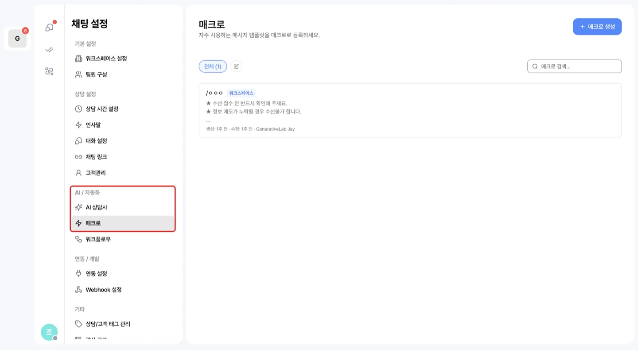Image resolution: width=638 pixels, height=350 pixels.
Task: Click the sparkle icon next to AI 상담사
Action: point(78,207)
